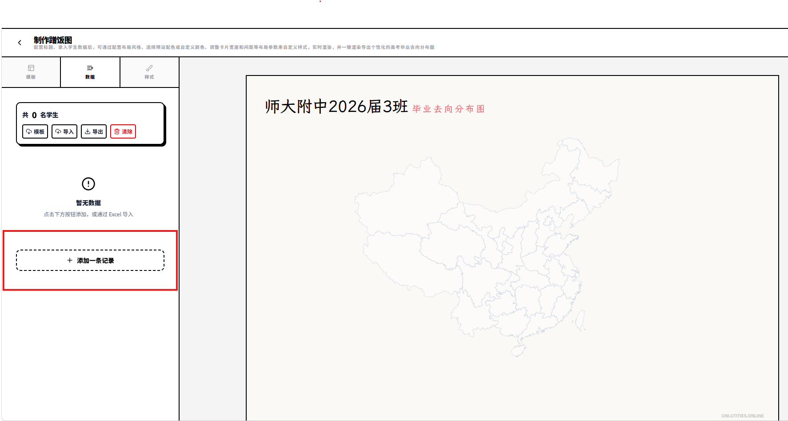Click the hint text 点击下方按钮添加，或通过 Excel 导入
Screen dimensions: 788x421
coord(88,214)
